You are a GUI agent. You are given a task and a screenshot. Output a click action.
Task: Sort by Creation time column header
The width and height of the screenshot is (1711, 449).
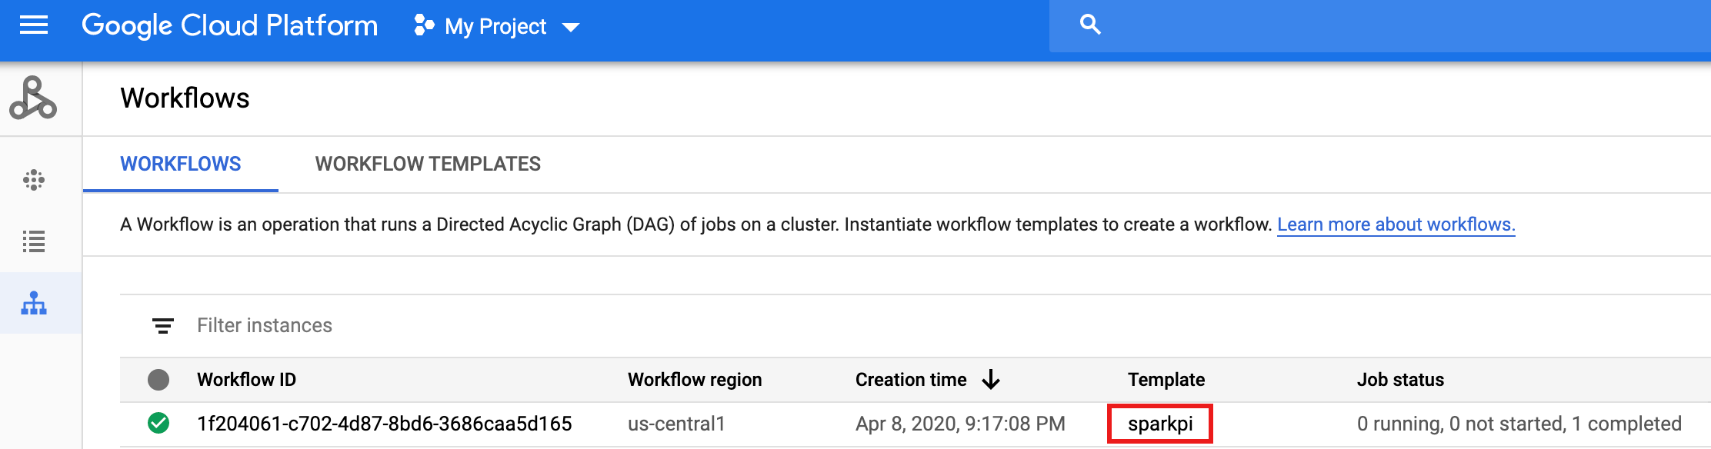(911, 380)
